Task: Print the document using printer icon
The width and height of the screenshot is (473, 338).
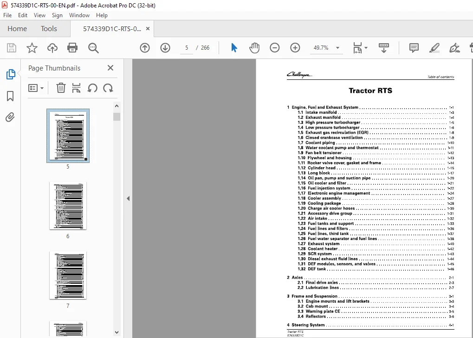Action: 72,48
